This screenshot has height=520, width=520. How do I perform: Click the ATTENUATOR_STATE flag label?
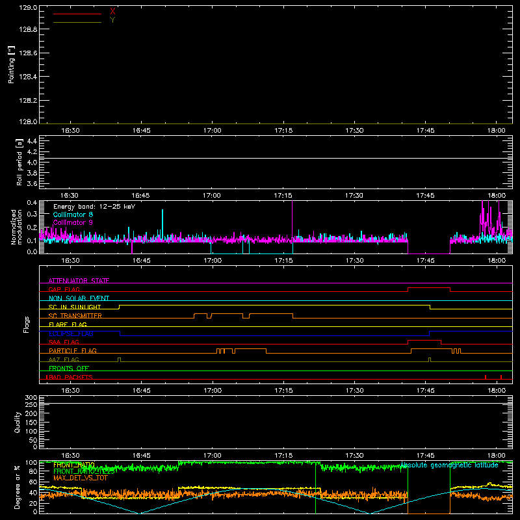pos(79,281)
